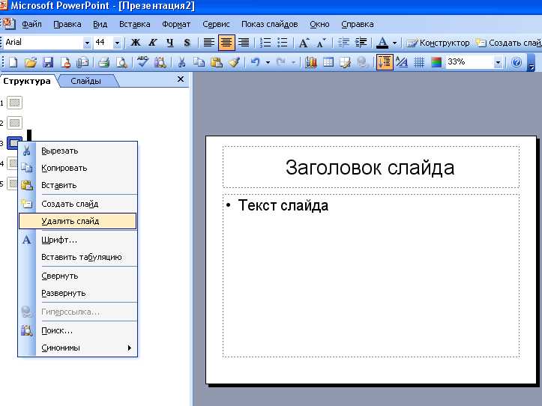542x406 pixels.
Task: Open the Help question mark icon
Action: pyautogui.click(x=517, y=63)
